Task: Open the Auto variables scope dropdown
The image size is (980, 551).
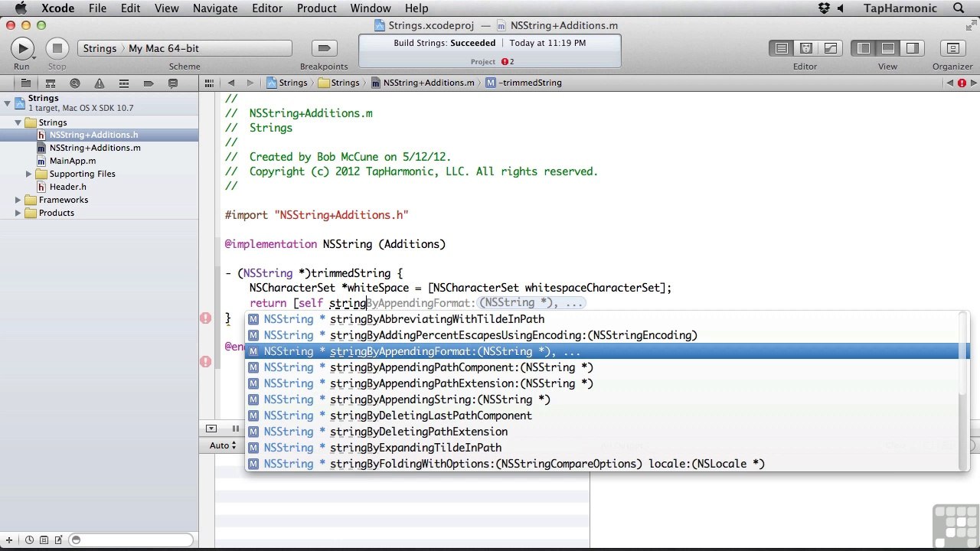Action: pos(224,445)
